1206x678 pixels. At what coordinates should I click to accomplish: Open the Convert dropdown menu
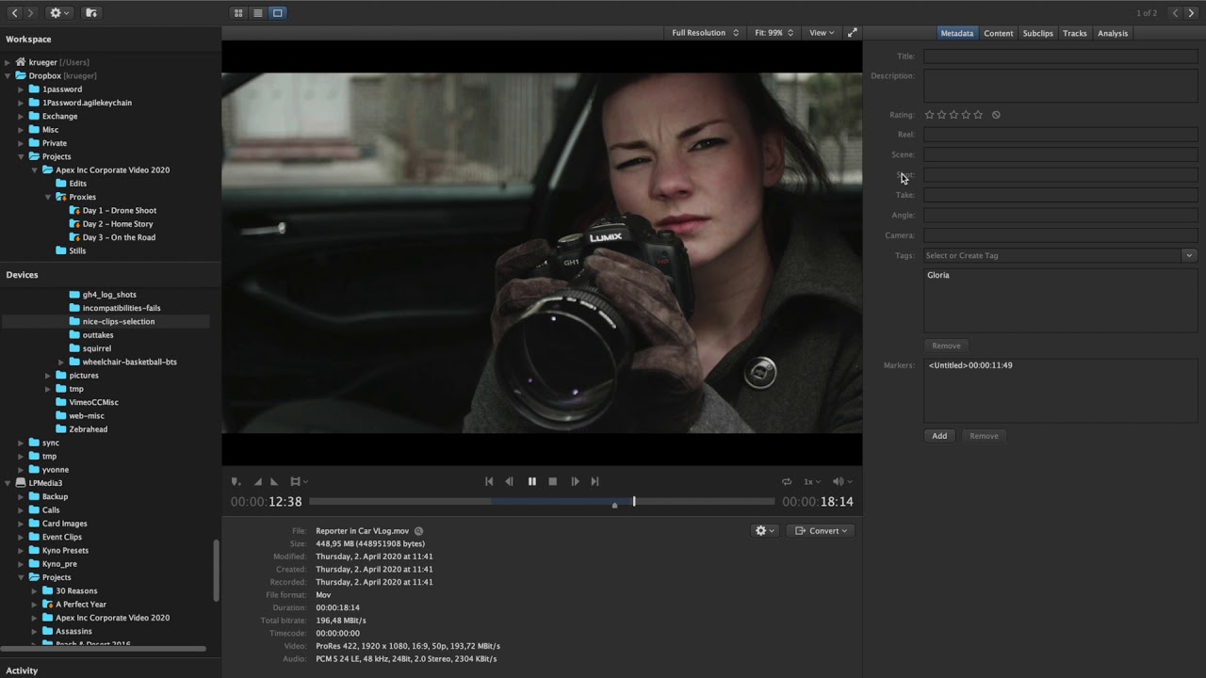coord(821,531)
